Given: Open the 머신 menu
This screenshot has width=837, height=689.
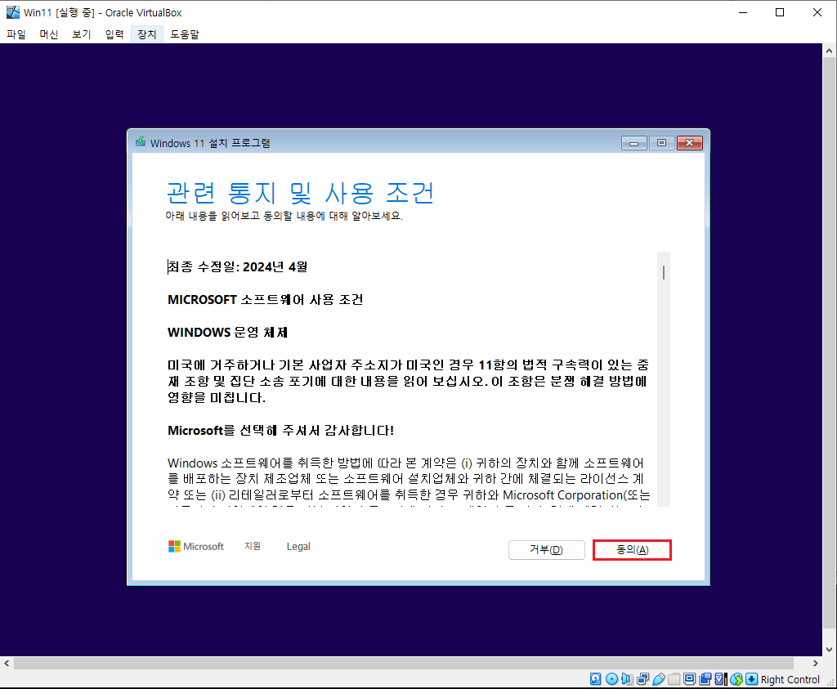Looking at the screenshot, I should tap(48, 34).
